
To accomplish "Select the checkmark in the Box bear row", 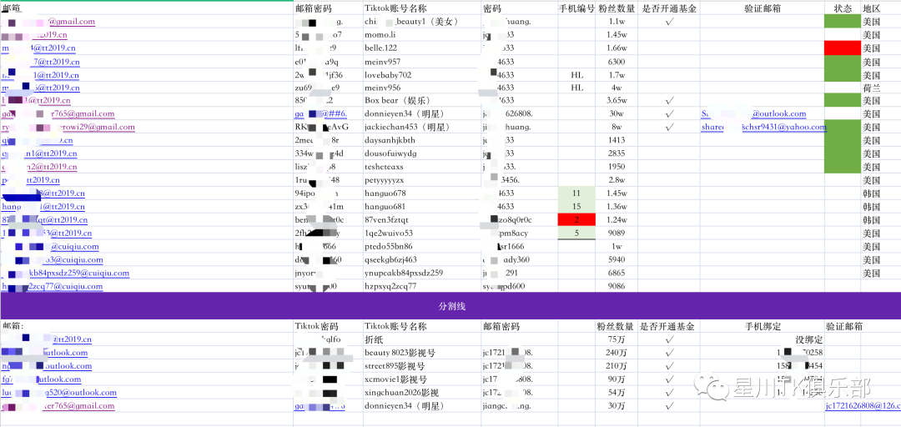I will coord(669,101).
